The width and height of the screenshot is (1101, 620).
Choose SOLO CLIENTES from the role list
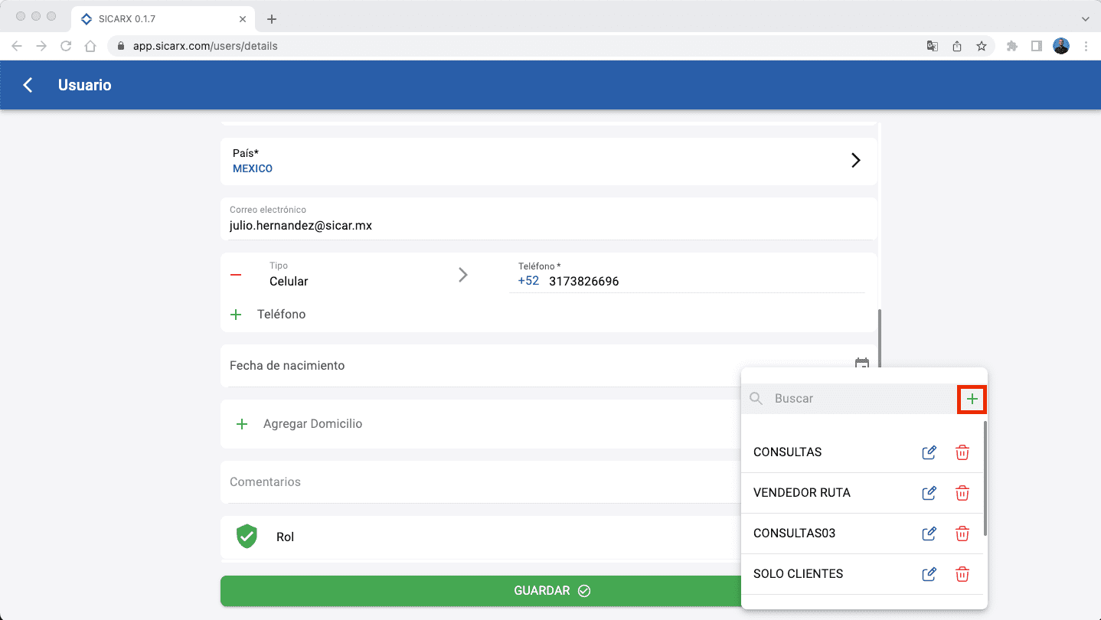tap(798, 574)
